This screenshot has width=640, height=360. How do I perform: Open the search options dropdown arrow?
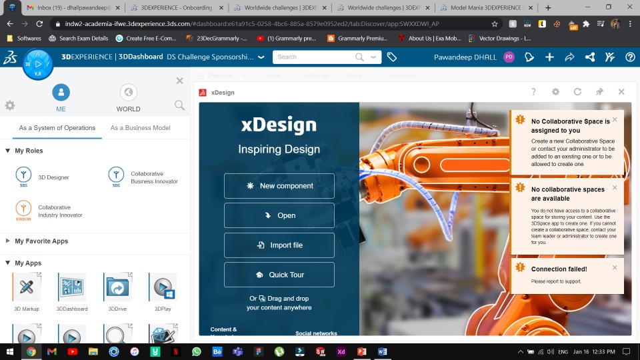tap(373, 57)
